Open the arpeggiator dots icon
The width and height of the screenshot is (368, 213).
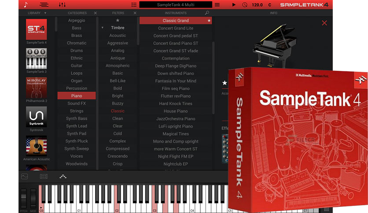click(63, 176)
